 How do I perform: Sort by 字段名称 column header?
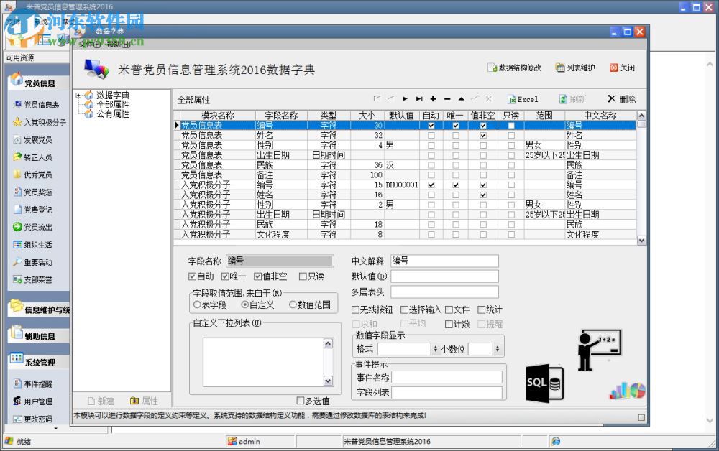[x=281, y=116]
